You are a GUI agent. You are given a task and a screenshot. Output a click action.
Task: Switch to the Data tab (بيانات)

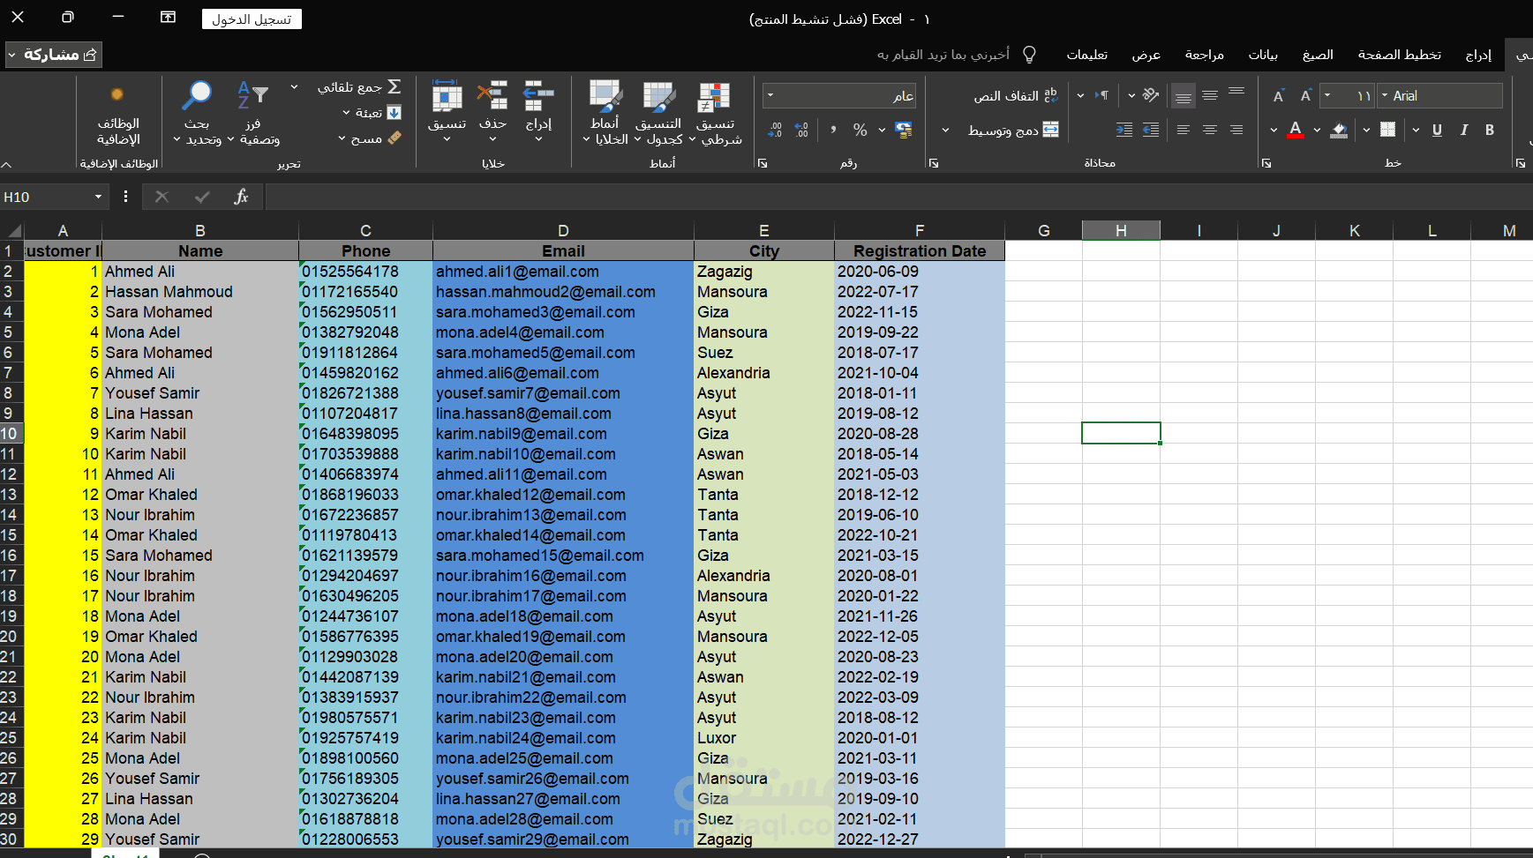tap(1263, 55)
